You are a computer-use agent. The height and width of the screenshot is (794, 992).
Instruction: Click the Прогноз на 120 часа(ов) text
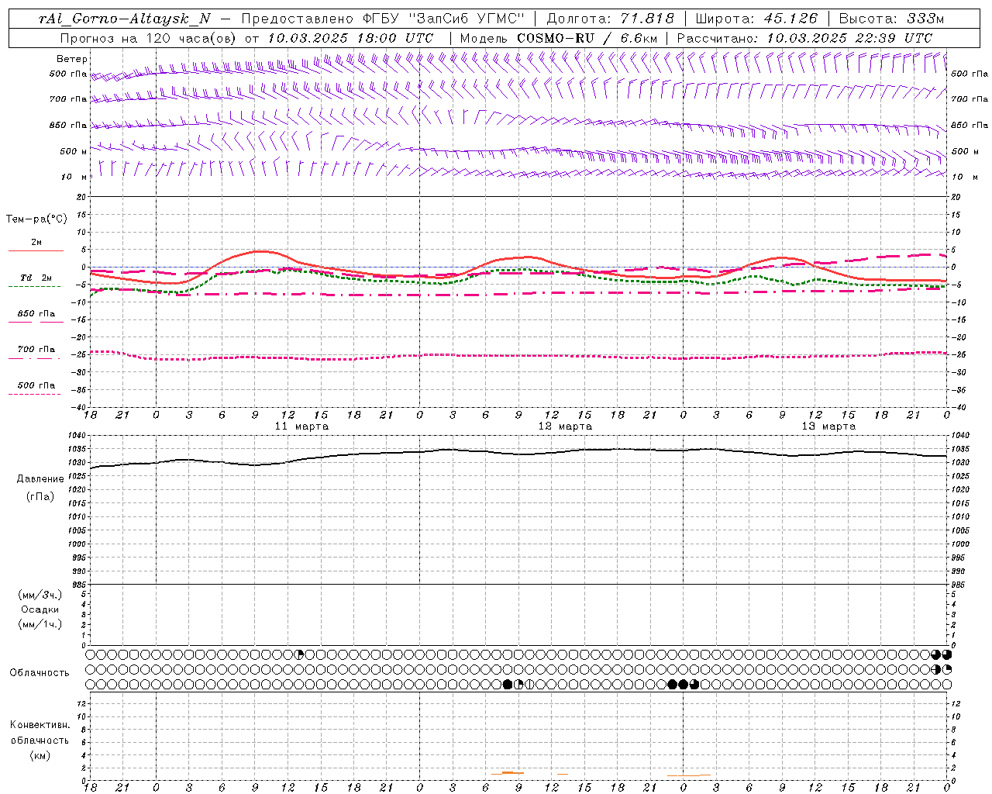[x=148, y=38]
